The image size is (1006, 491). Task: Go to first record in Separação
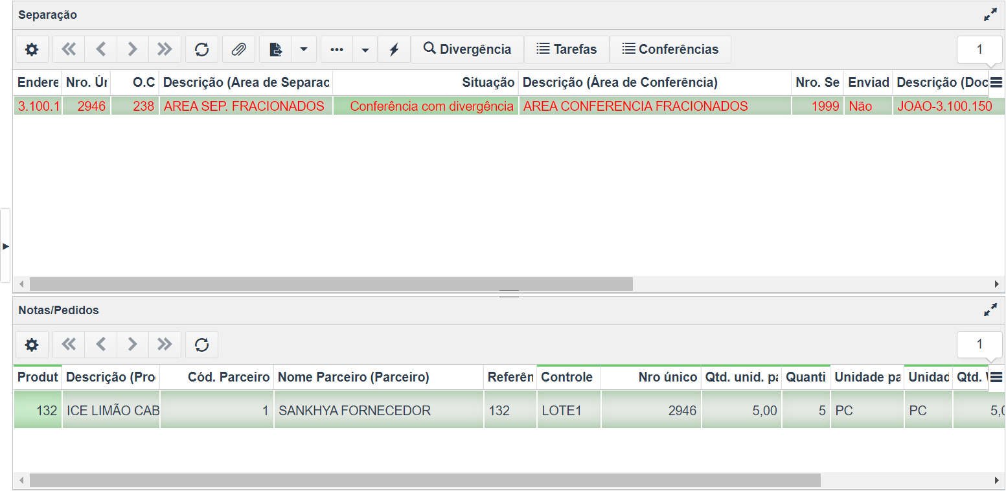[x=69, y=49]
